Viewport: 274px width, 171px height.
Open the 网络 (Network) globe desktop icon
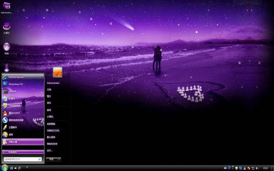(x=7, y=48)
